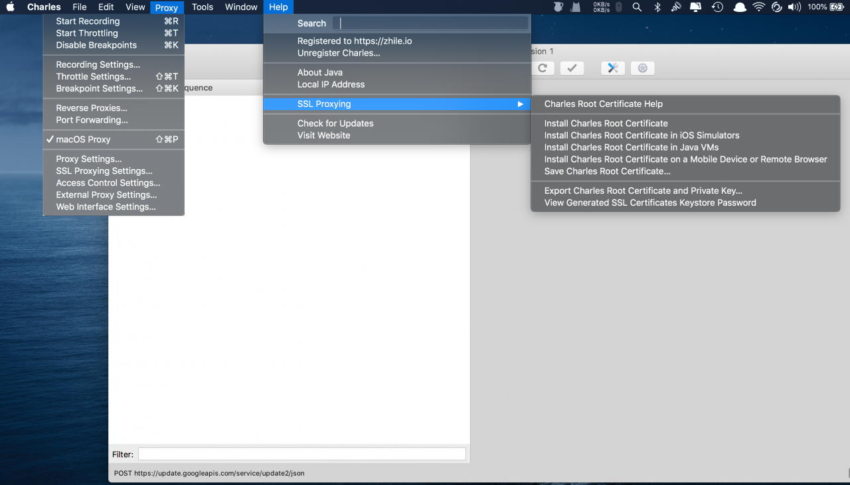Expand the SSL Proxying submenu arrow
This screenshot has width=850, height=485.
click(521, 104)
